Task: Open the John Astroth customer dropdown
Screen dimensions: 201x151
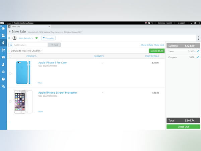Action: click(26, 38)
